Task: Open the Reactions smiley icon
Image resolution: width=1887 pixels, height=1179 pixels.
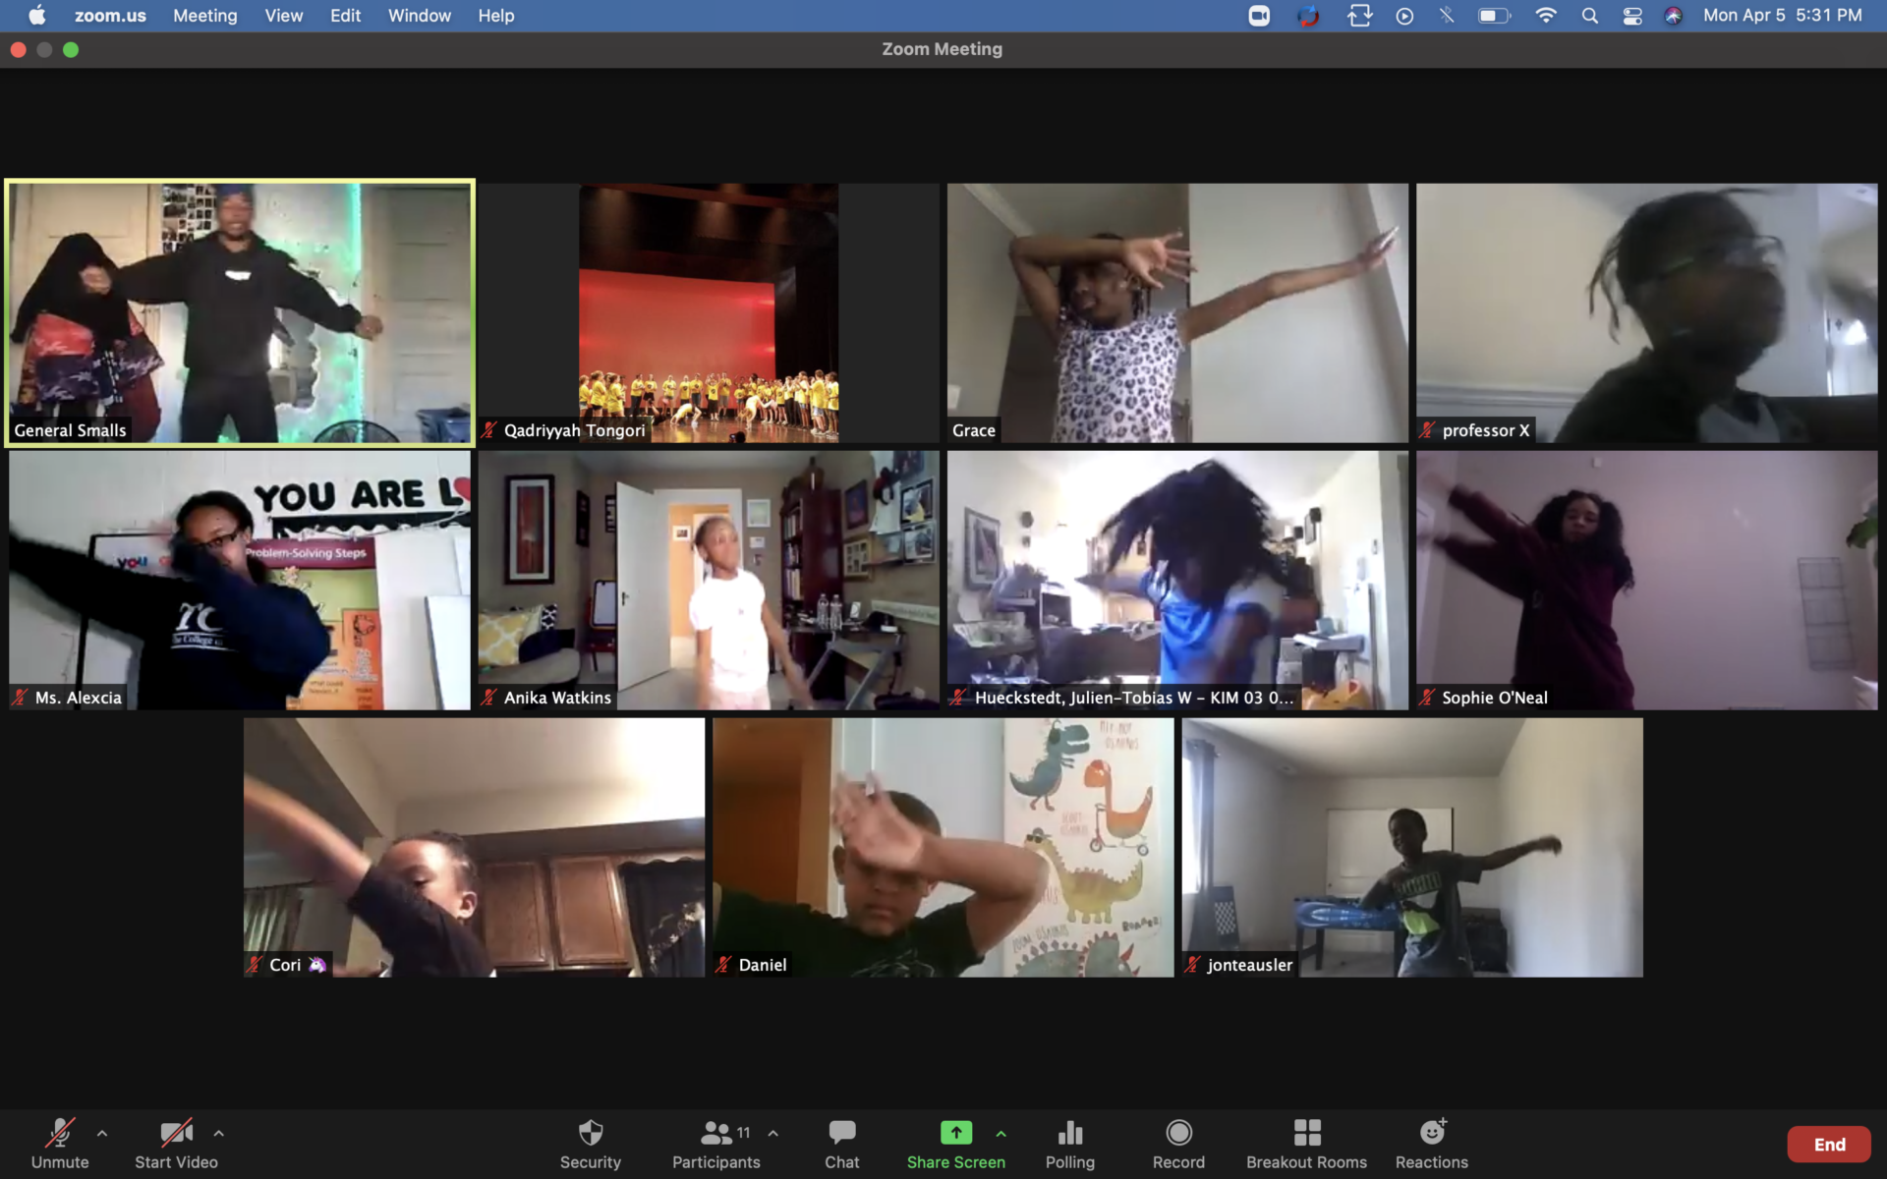Action: point(1432,1134)
